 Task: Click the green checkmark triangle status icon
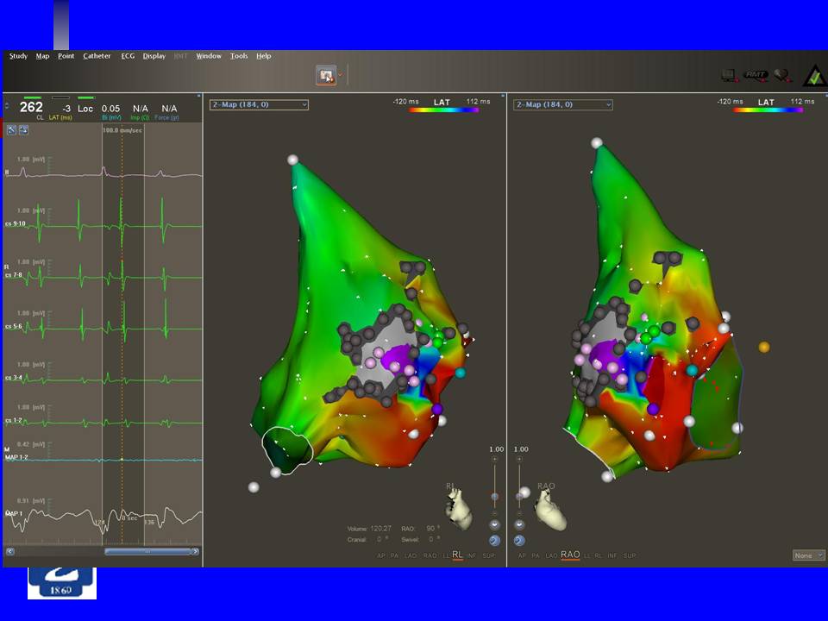(813, 77)
